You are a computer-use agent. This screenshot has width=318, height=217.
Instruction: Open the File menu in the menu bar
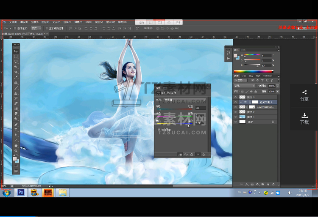pos(13,22)
